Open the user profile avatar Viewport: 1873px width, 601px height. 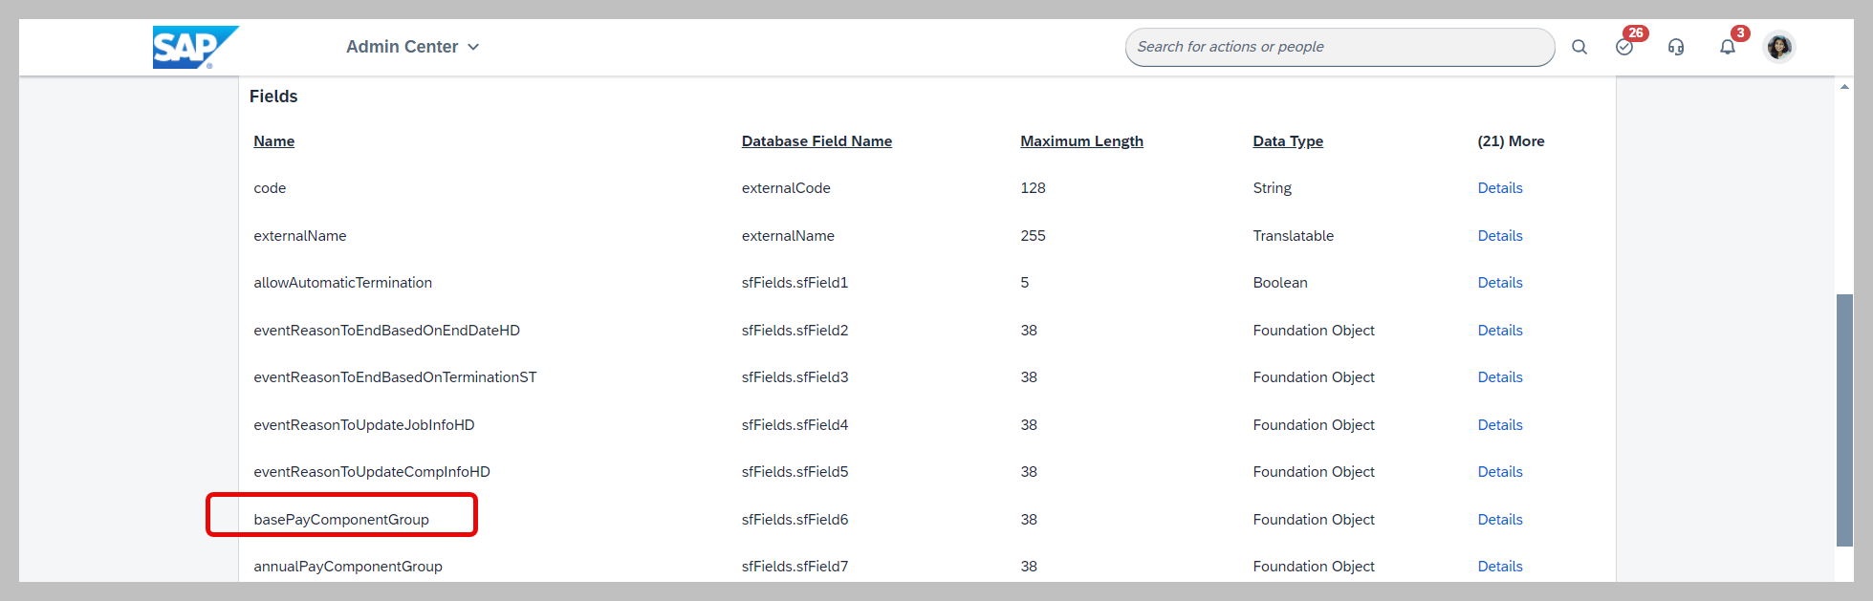[x=1779, y=47]
